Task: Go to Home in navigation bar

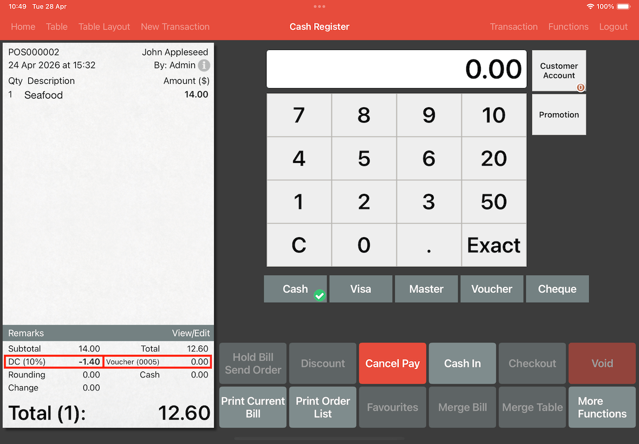Action: tap(23, 27)
